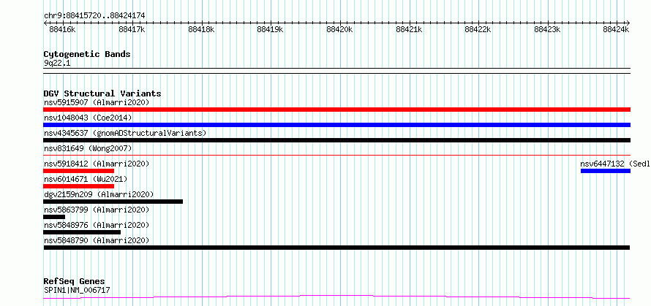Select the black nsv5848976 variant bar

(82, 232)
